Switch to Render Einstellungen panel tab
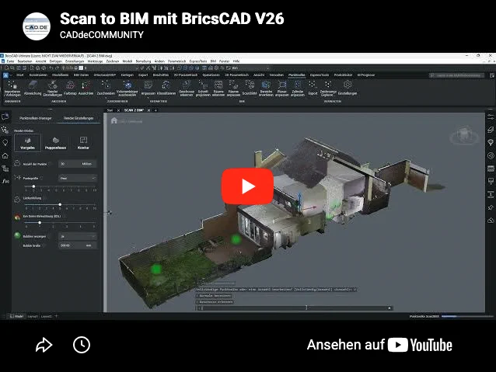 79,118
